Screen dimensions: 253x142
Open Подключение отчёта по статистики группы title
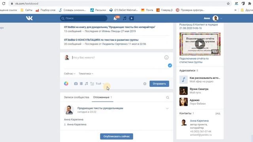pos(194,60)
